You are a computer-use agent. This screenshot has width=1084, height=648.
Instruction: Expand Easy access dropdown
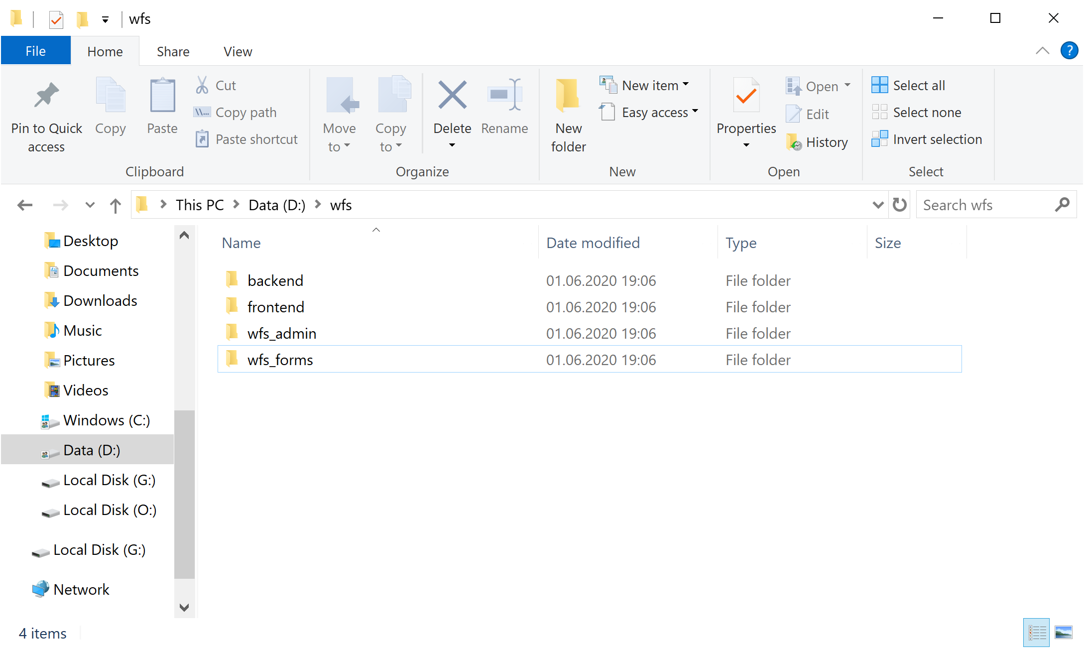pyautogui.click(x=695, y=112)
